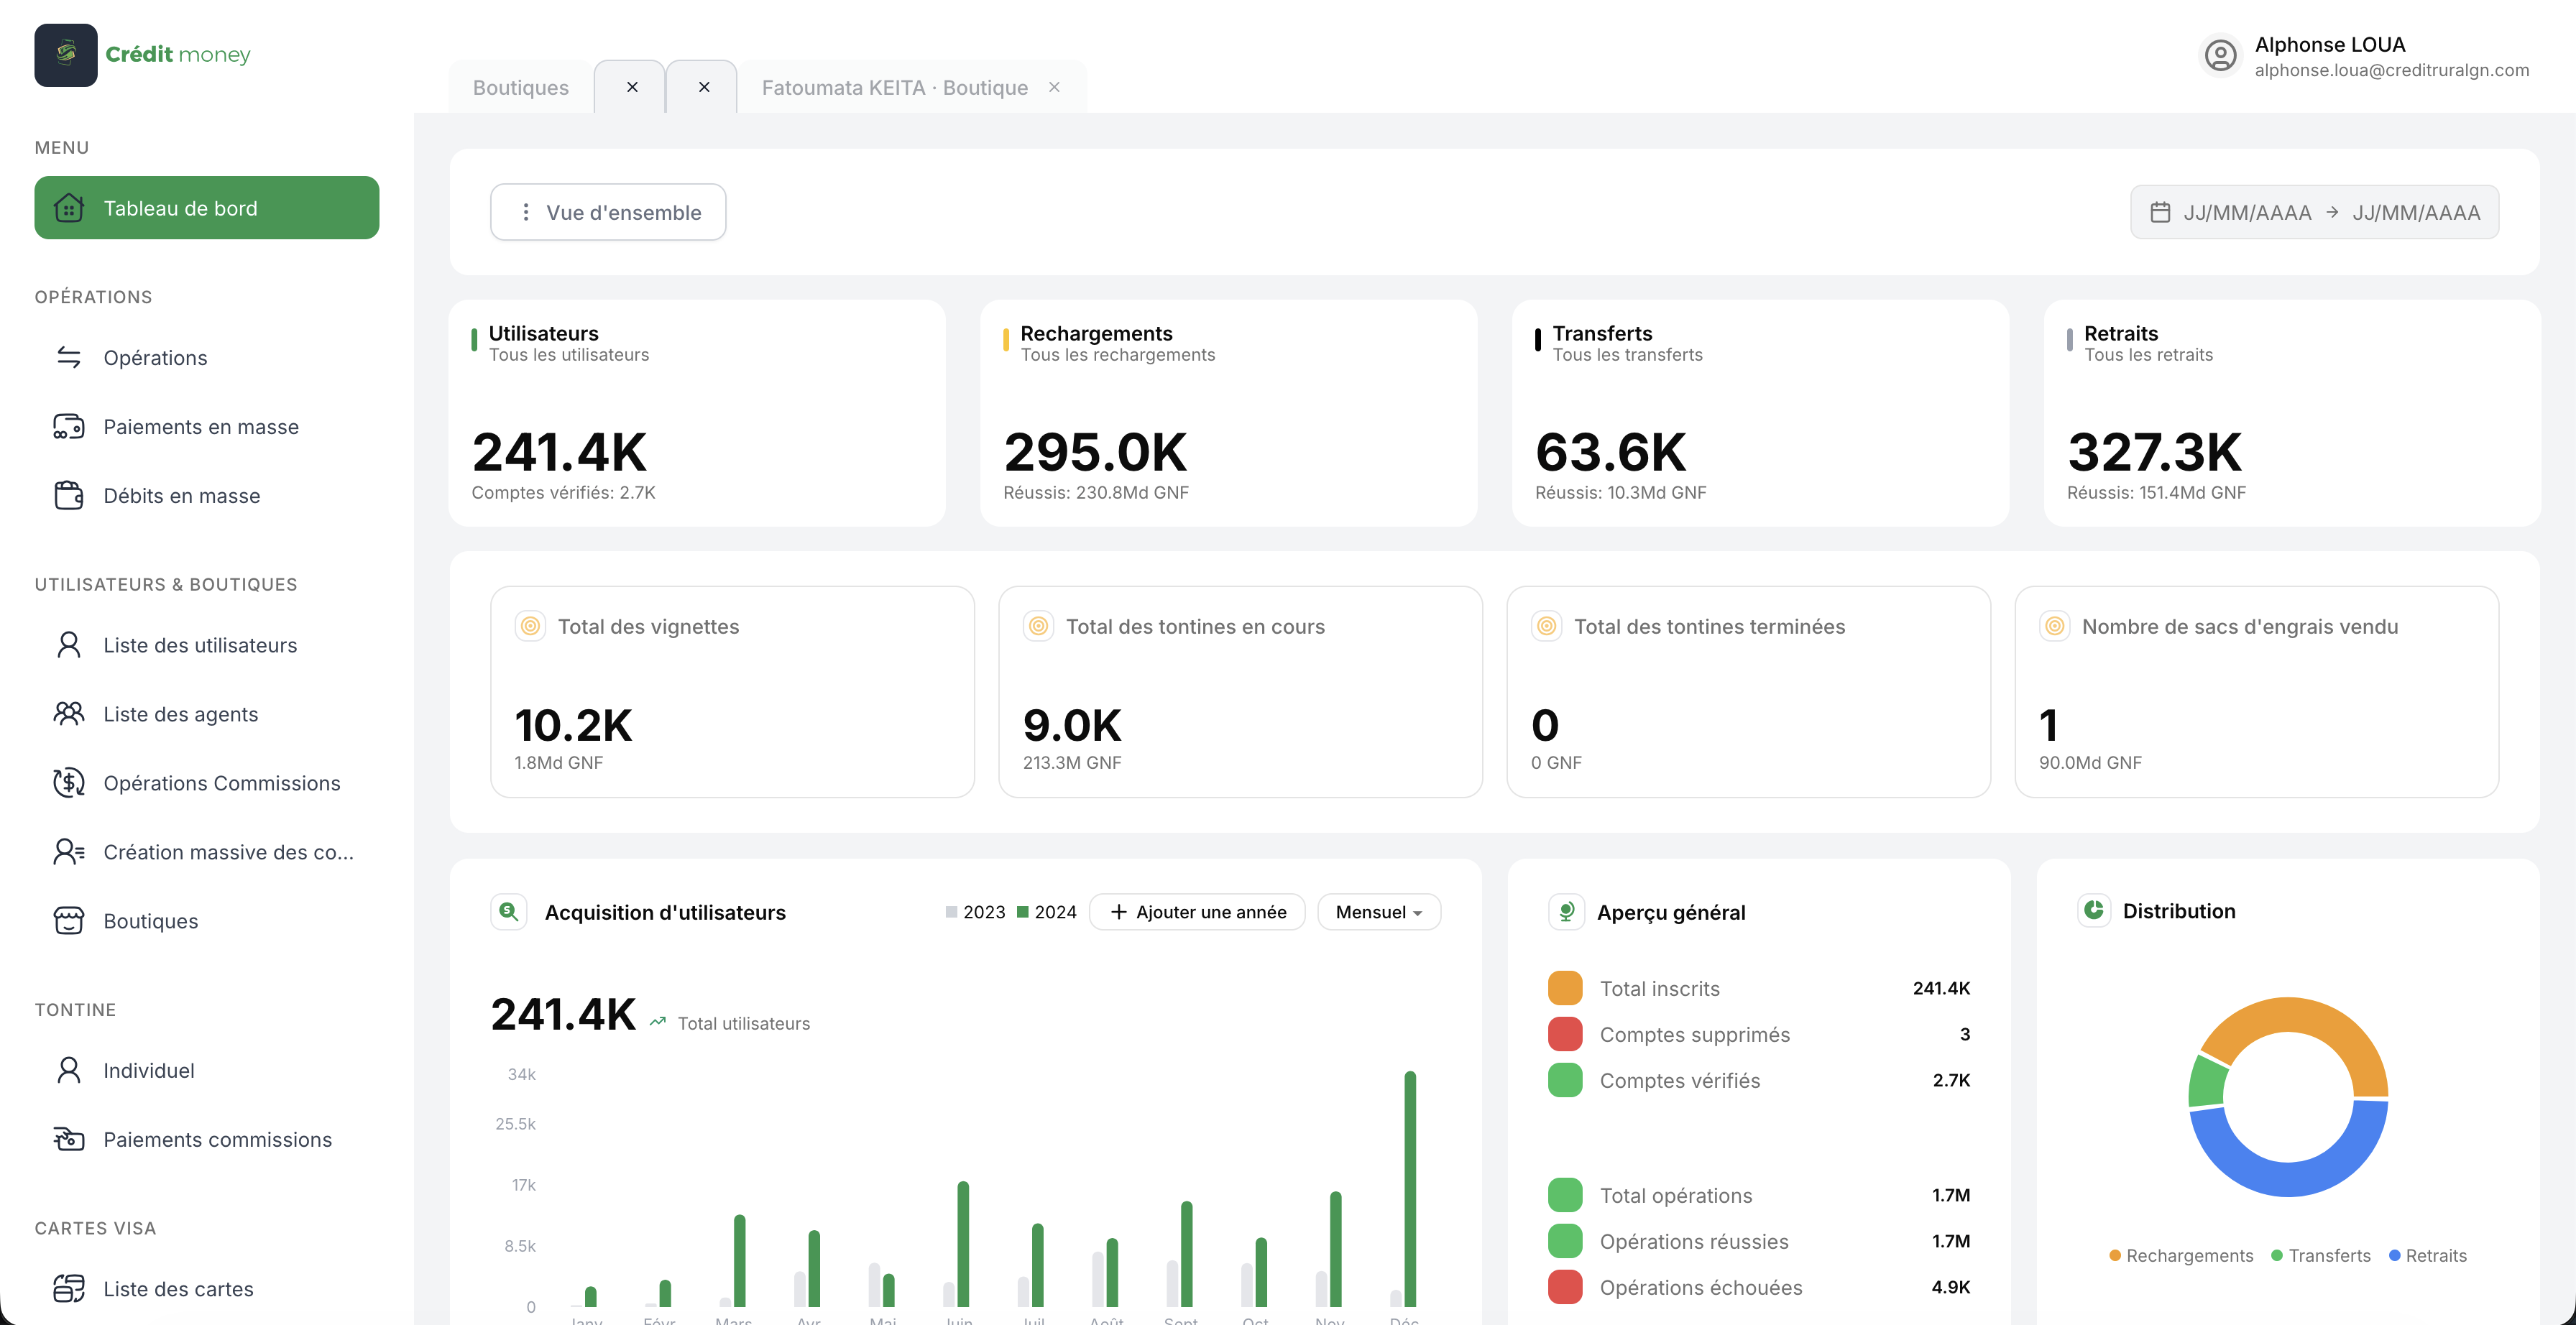Click the start date JJ/MM/AAAA field
Screen dimensions: 2576x1325
2247,212
